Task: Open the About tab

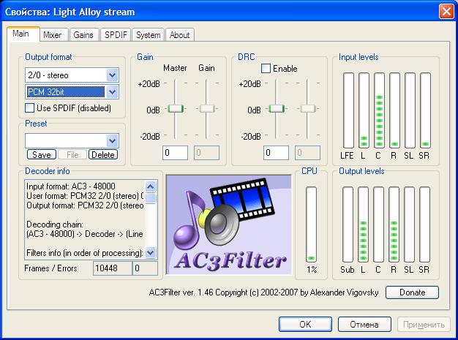Action: [180, 35]
